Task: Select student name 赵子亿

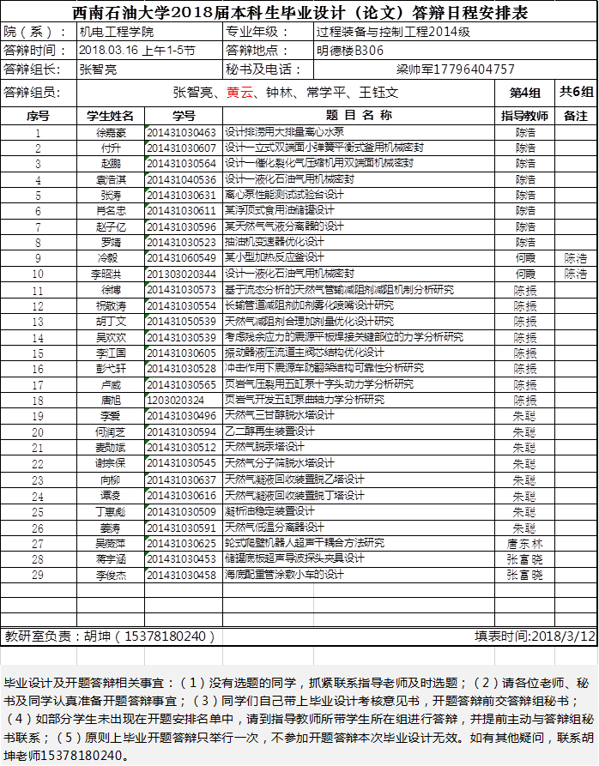Action: click(111, 226)
